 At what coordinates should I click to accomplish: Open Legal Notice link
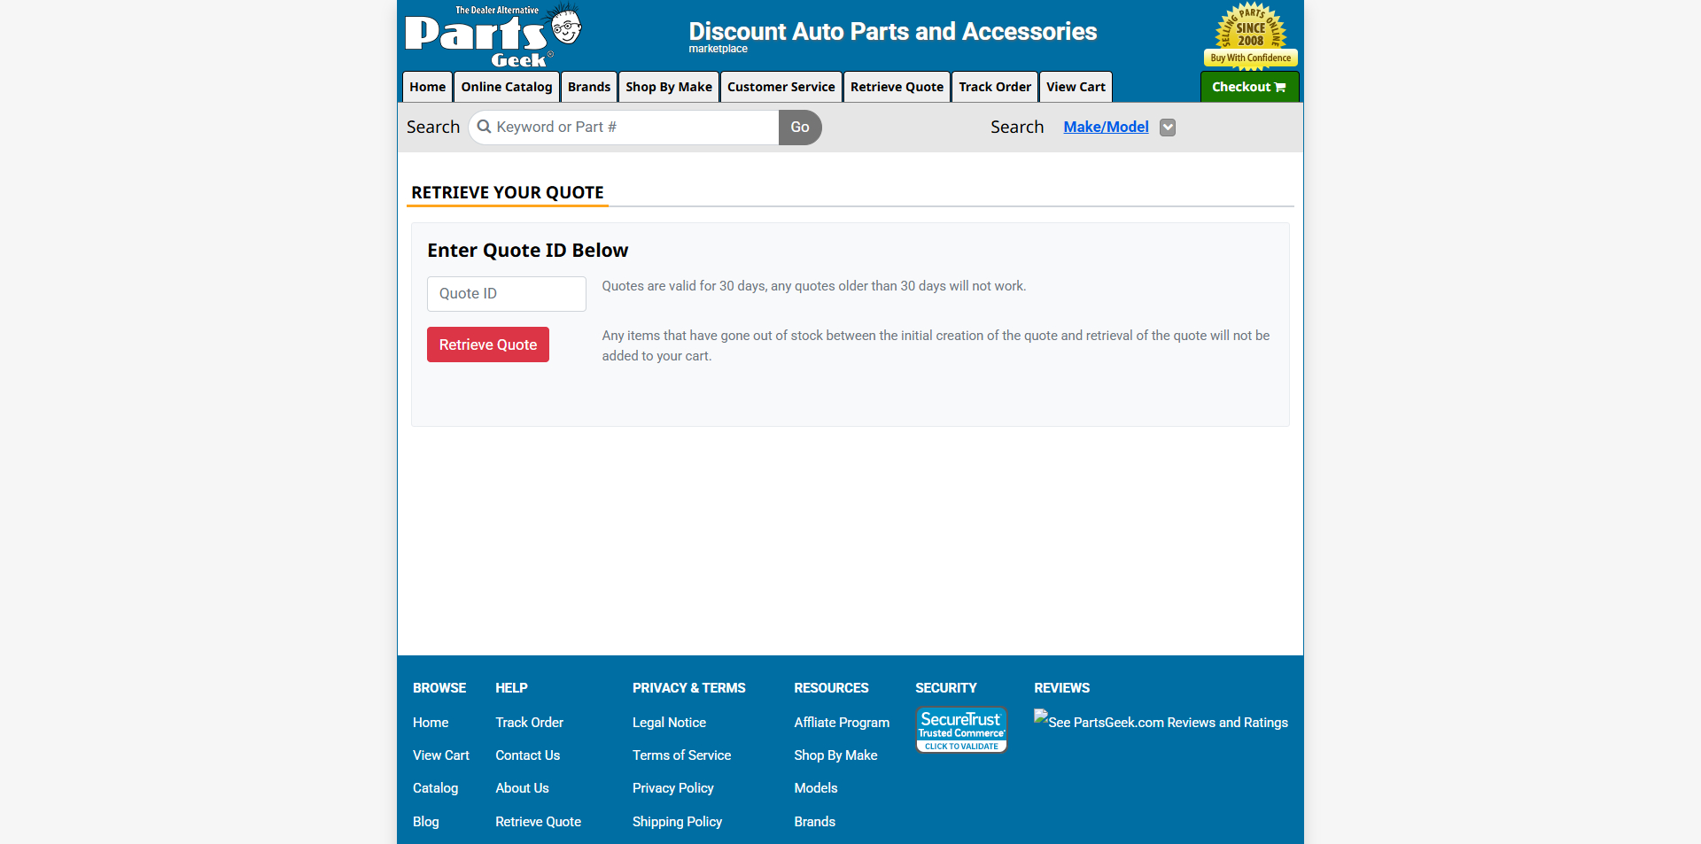(670, 723)
